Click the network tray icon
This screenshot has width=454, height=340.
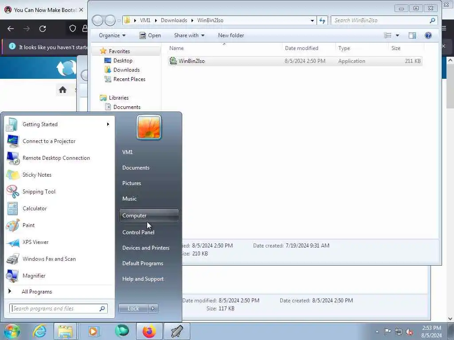pos(399,332)
